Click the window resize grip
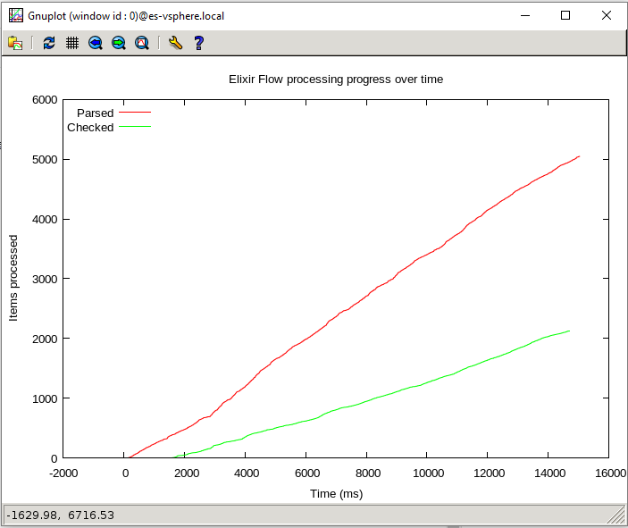The width and height of the screenshot is (628, 528). [616, 515]
